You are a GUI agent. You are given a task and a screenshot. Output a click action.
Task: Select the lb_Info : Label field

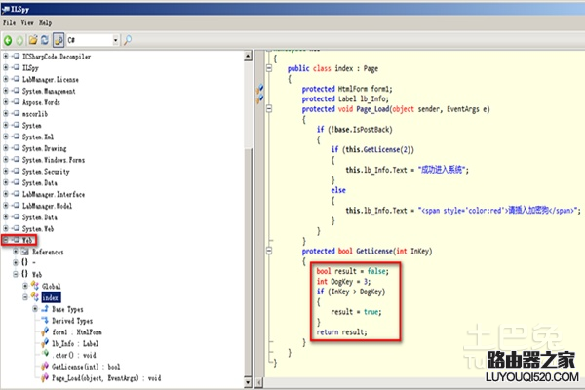(75, 344)
